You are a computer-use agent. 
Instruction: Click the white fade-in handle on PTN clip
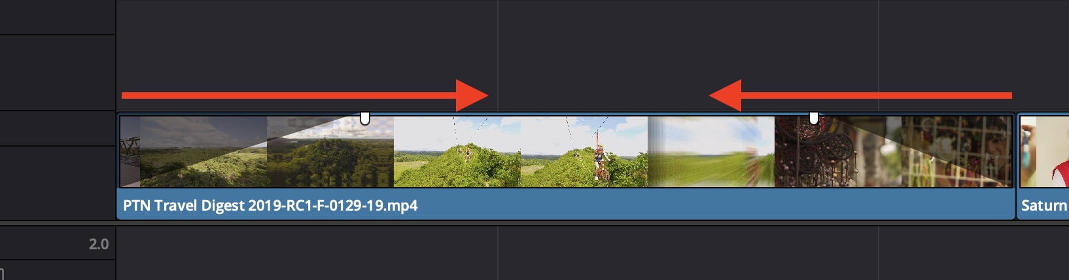365,118
